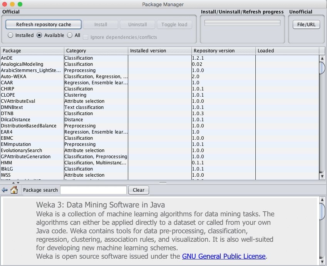Select the Available radio button

tap(39, 35)
